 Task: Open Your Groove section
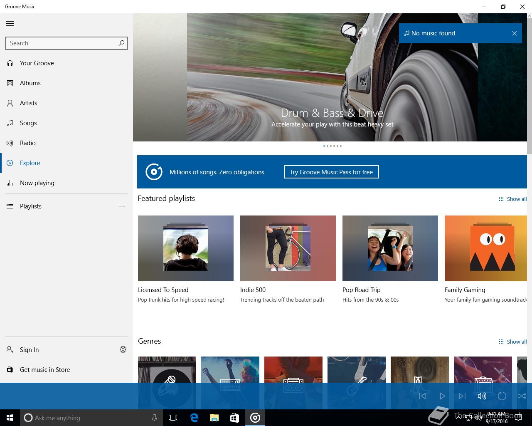[66, 63]
